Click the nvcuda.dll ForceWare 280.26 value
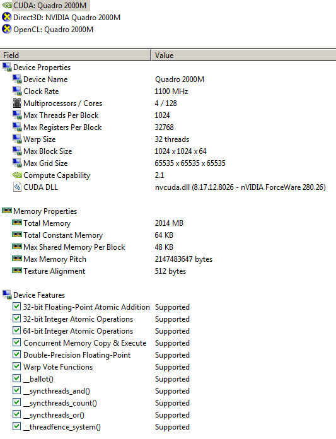 coord(240,187)
